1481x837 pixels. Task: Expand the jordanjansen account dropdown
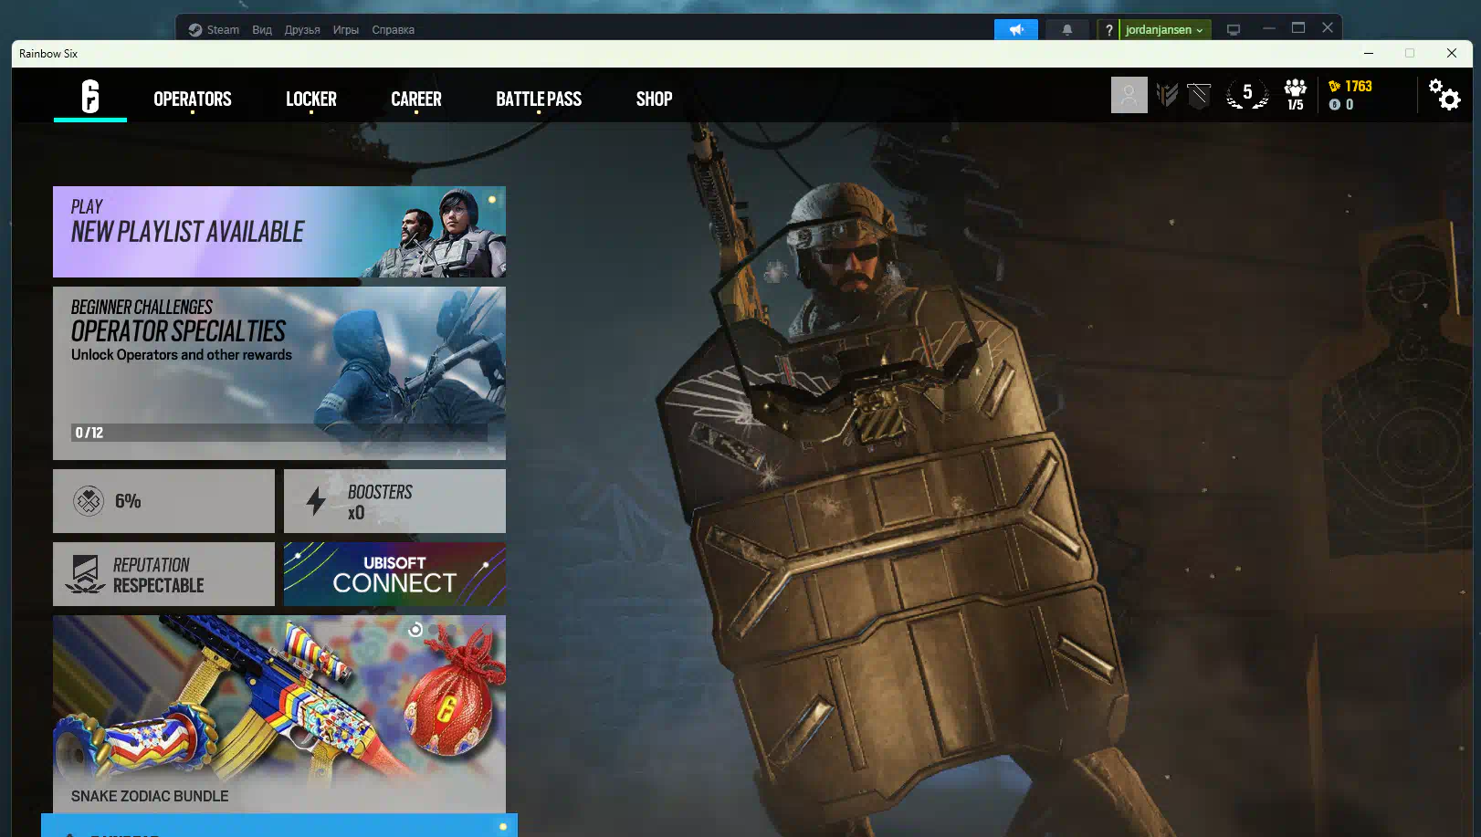[x=1164, y=30]
